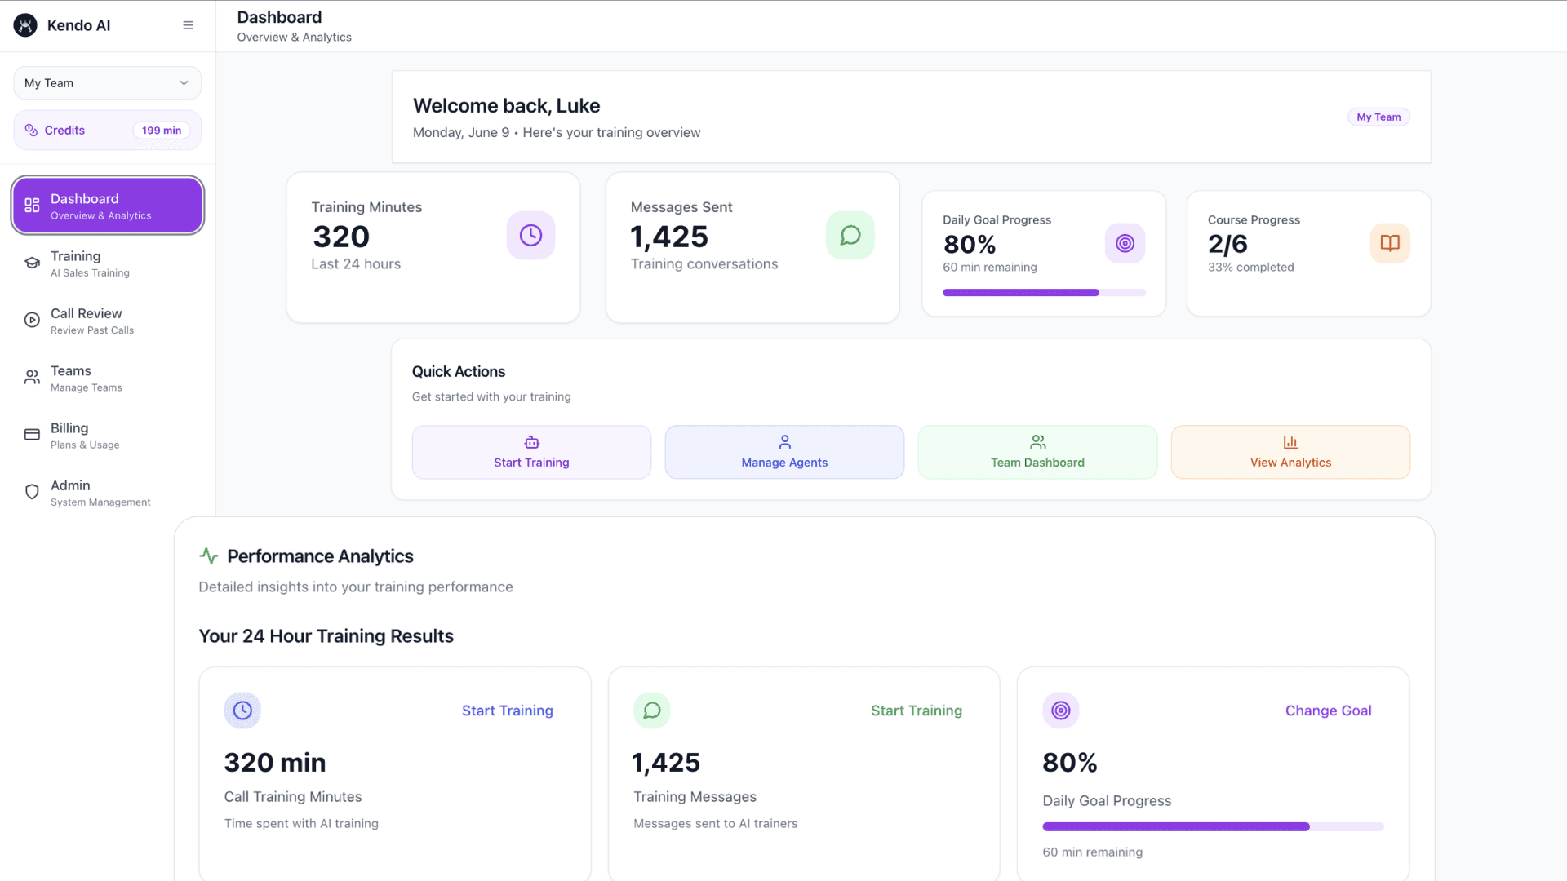Click the Quick Actions heading
The image size is (1567, 881).
coord(458,372)
